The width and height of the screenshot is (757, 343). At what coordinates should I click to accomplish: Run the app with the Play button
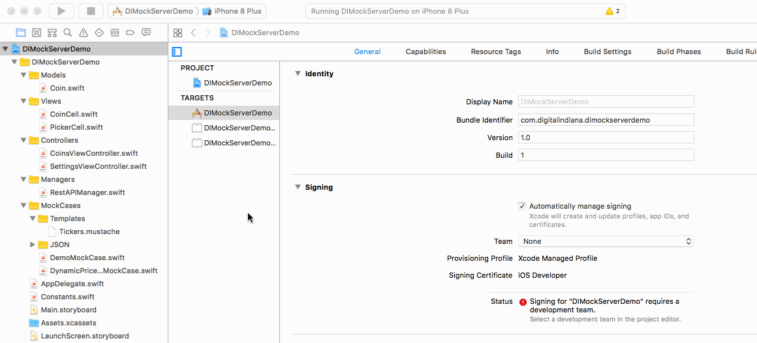pos(61,11)
